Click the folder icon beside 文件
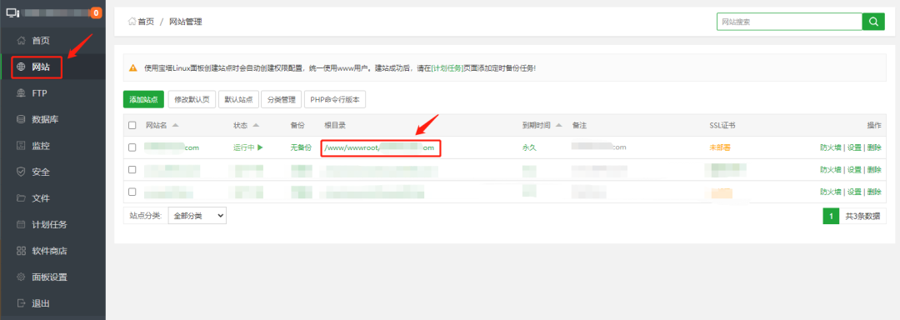This screenshot has width=900, height=320. pos(21,198)
